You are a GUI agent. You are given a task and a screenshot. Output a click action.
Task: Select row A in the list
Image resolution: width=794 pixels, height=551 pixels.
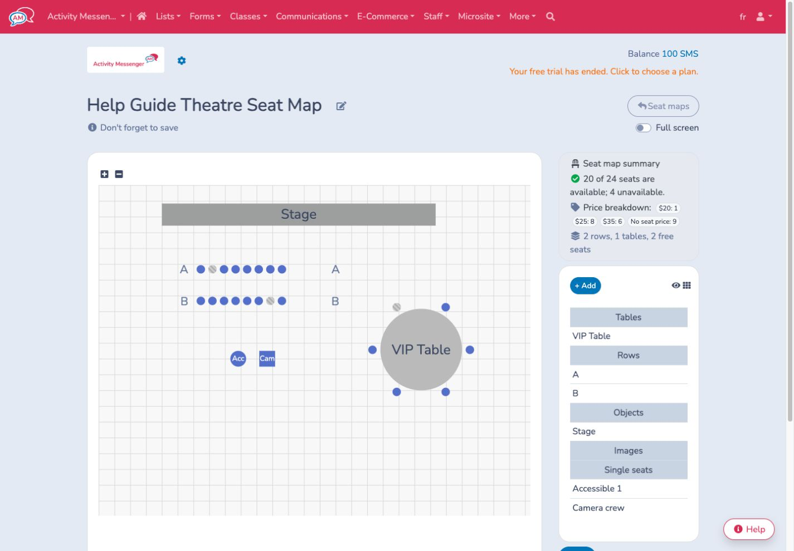point(629,375)
